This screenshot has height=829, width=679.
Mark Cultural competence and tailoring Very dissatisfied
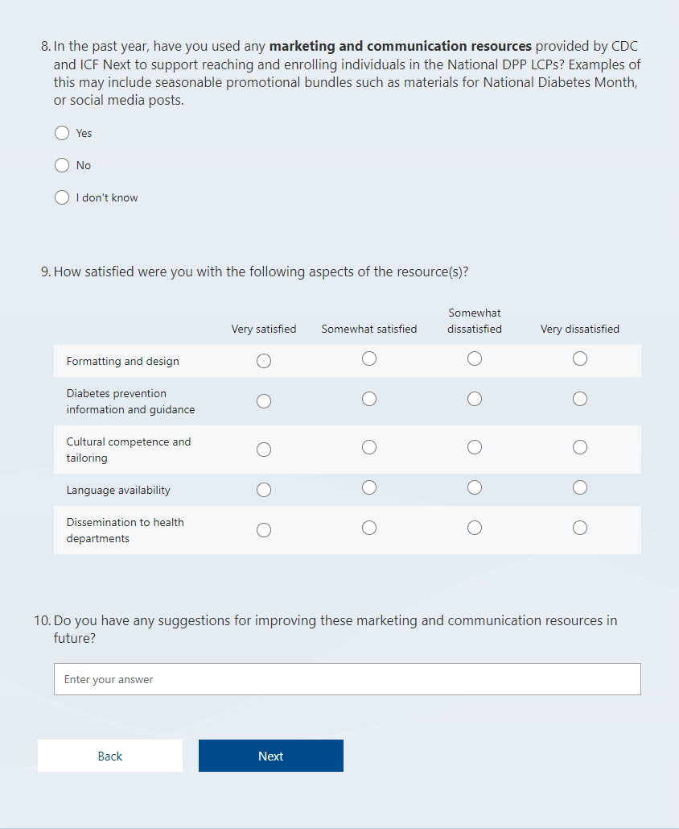[x=580, y=447]
